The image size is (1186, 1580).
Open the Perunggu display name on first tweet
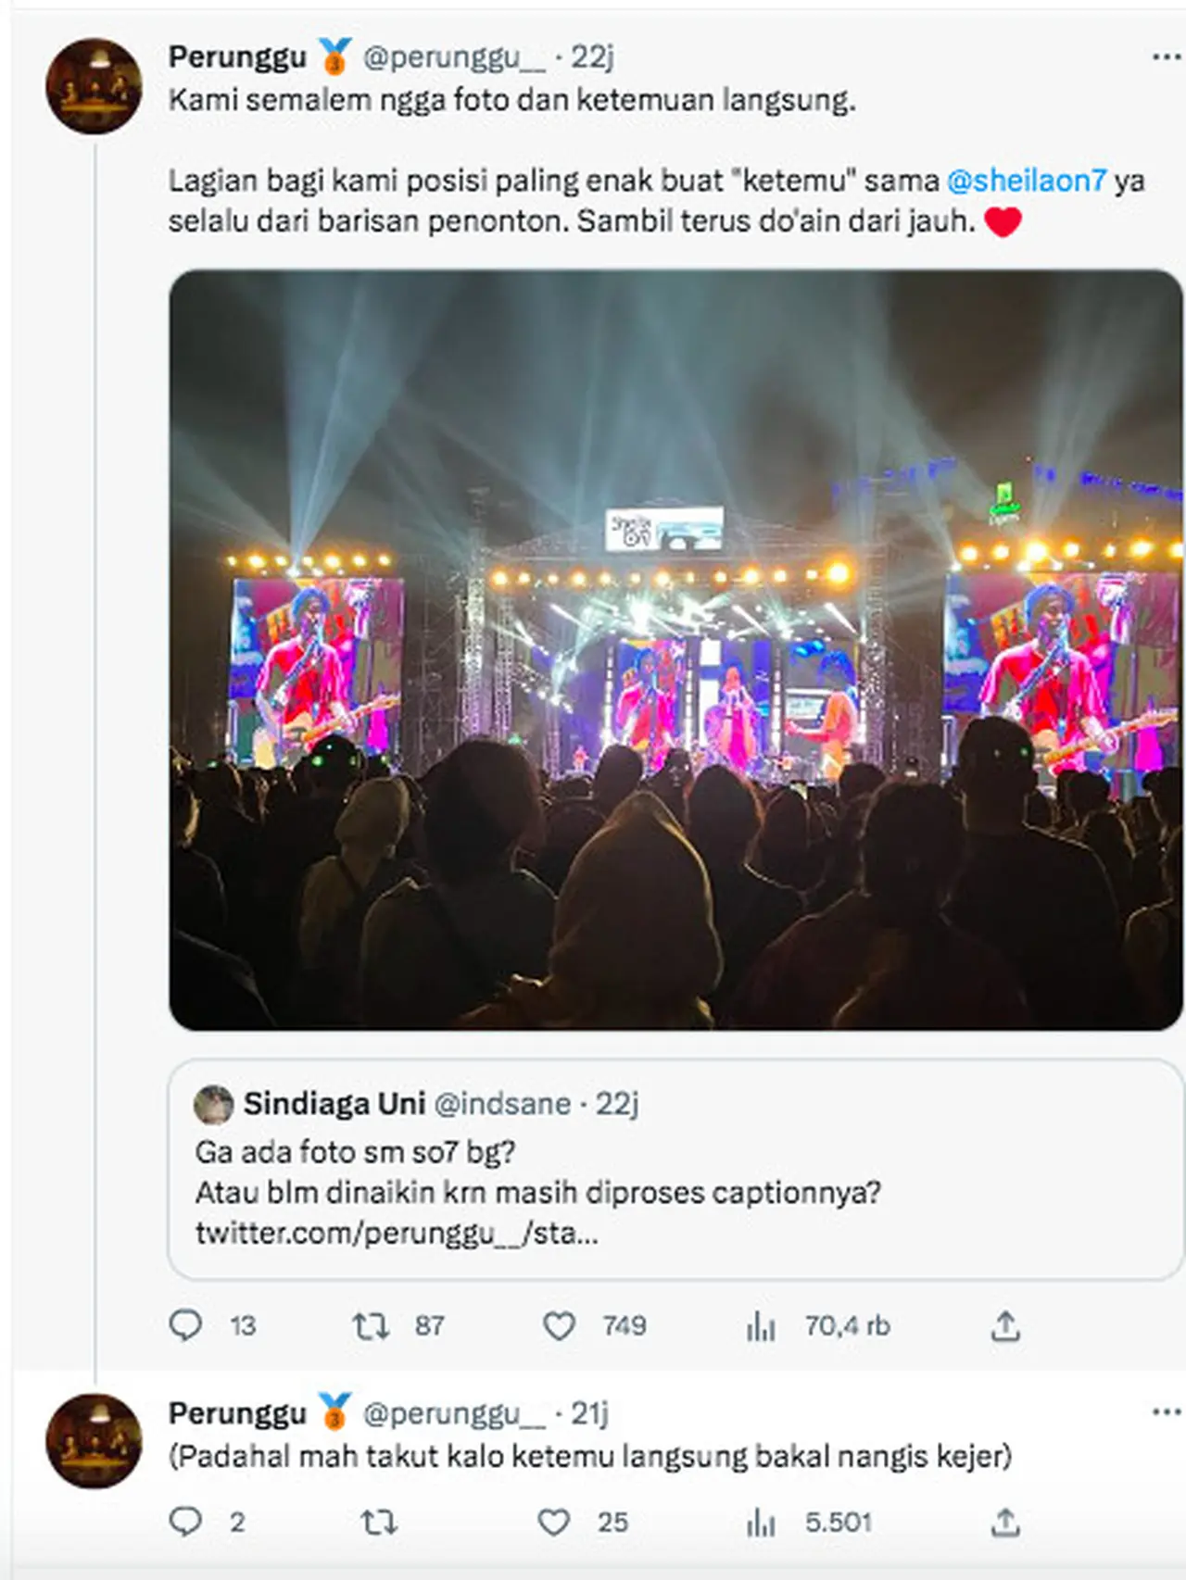(x=237, y=57)
